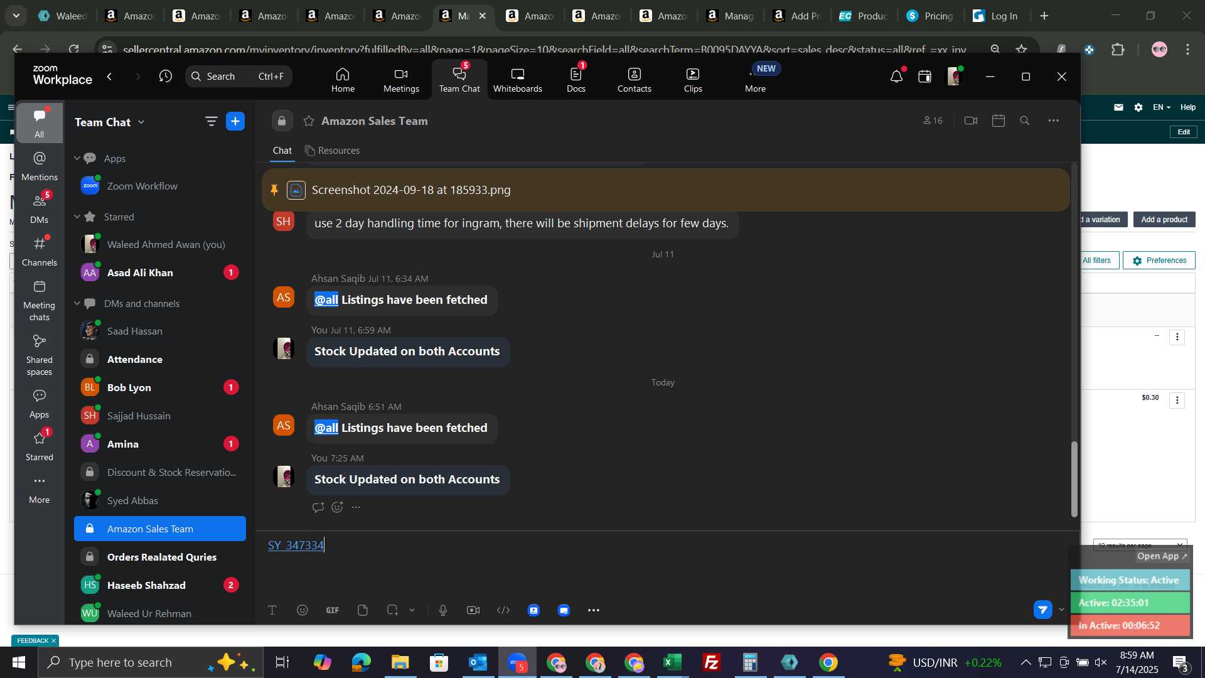The width and height of the screenshot is (1205, 678).
Task: Insert a code snippet
Action: click(503, 610)
